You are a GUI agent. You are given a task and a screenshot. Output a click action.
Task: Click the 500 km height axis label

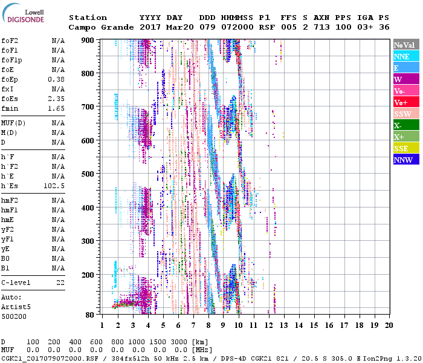click(88, 174)
